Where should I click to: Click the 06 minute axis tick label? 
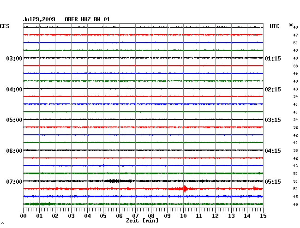tap(119, 216)
